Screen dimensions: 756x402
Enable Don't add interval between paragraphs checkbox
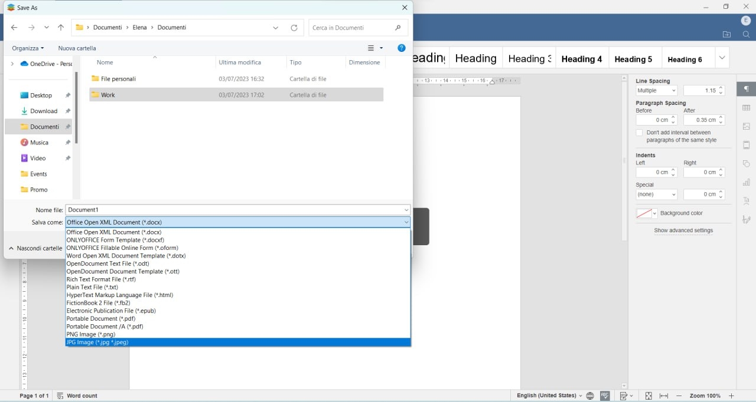tap(639, 133)
